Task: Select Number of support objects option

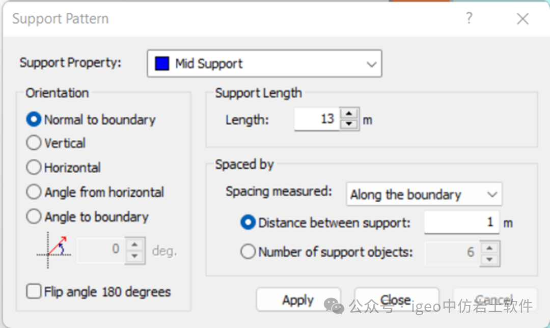Action: point(248,252)
